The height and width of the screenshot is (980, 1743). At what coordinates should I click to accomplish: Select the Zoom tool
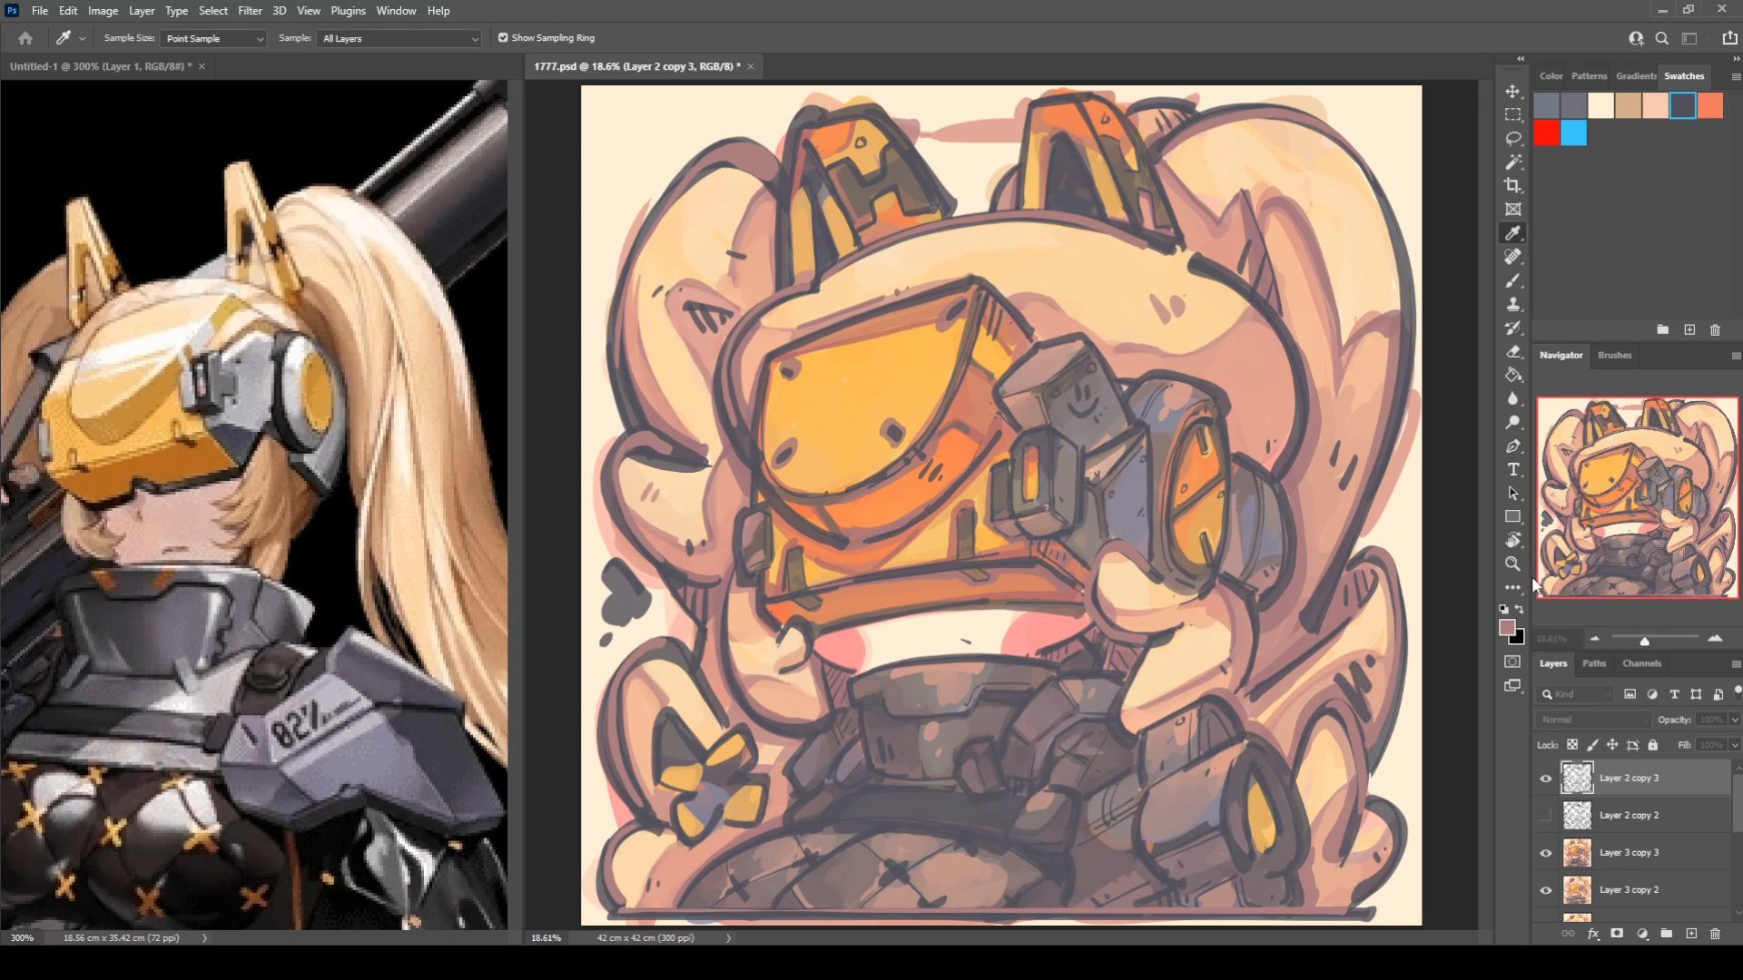(x=1513, y=563)
